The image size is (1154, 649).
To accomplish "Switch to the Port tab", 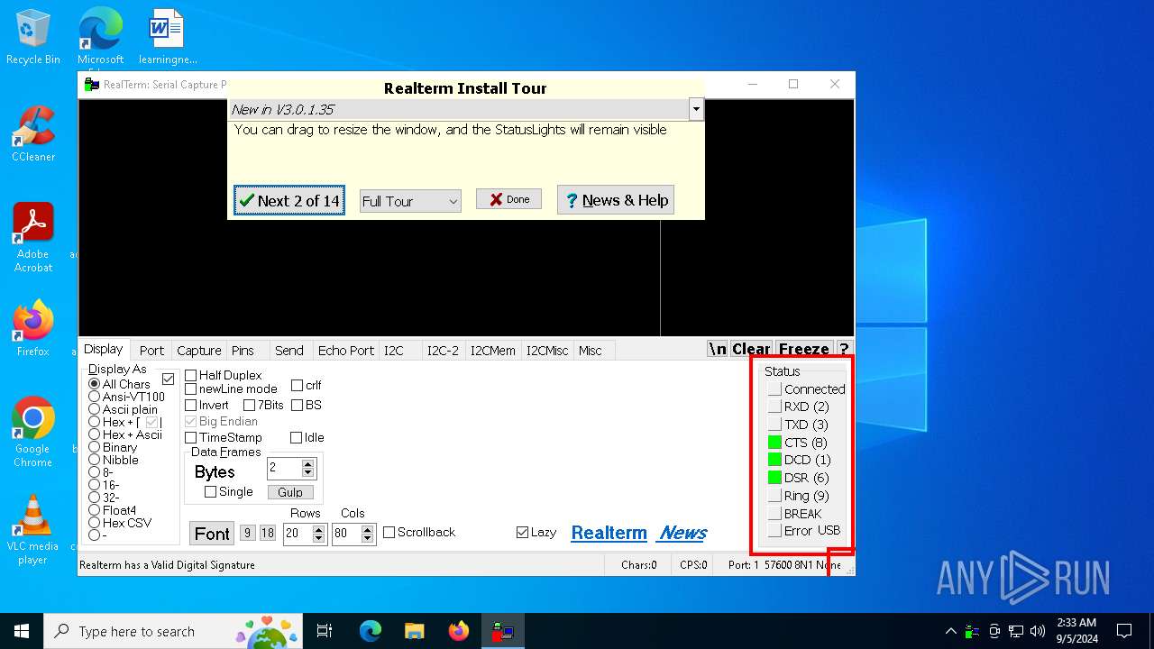I will (x=151, y=350).
